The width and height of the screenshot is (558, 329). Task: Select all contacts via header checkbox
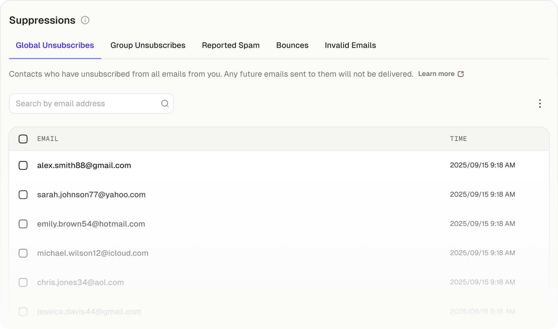click(x=23, y=139)
